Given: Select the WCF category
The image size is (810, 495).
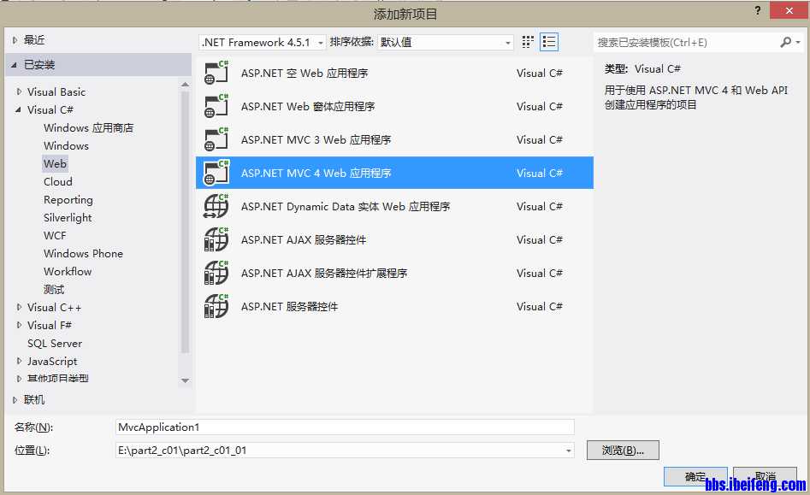Looking at the screenshot, I should tap(55, 235).
